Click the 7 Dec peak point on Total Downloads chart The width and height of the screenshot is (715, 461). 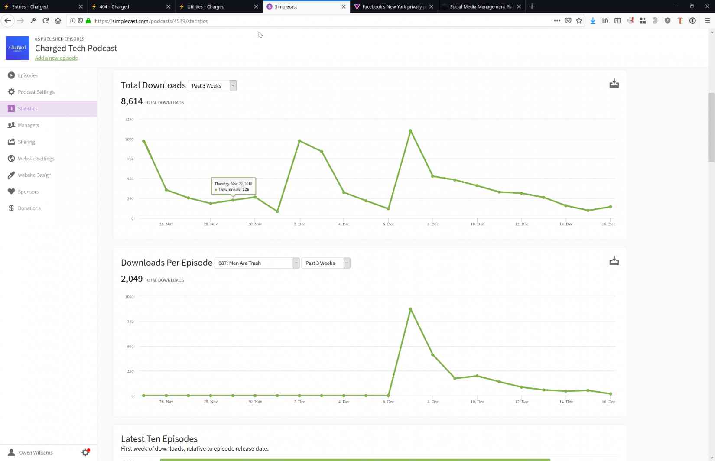410,130
